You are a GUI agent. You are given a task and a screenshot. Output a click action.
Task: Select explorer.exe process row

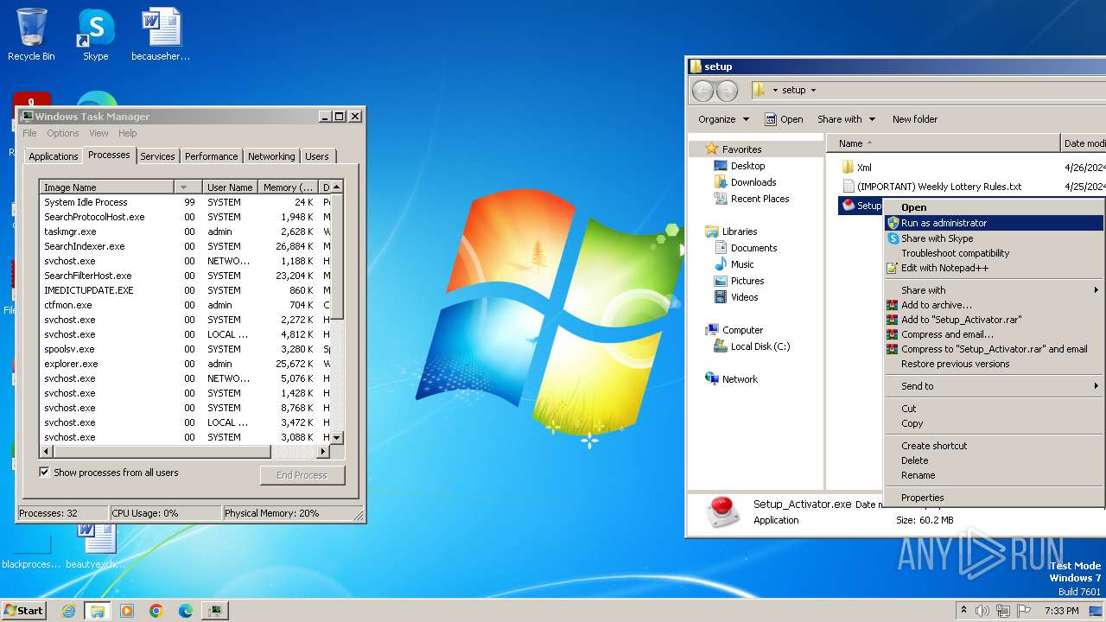(x=185, y=364)
